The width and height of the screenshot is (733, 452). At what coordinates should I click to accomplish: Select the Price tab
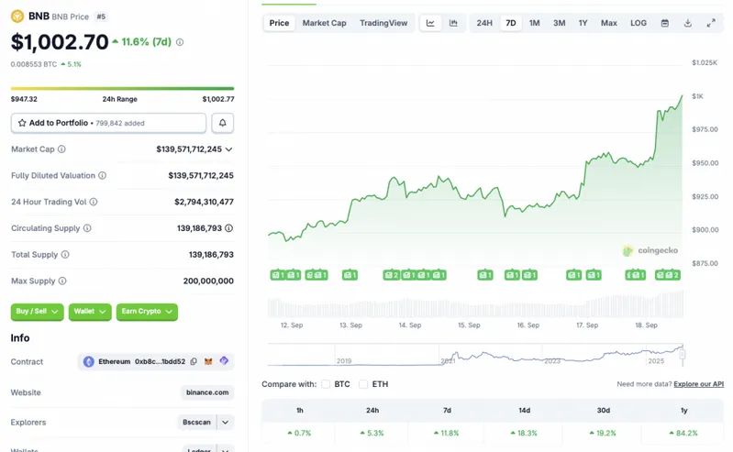click(279, 23)
